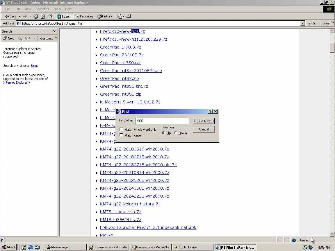Go to Home page icon
The image size is (335, 251).
(50, 16)
